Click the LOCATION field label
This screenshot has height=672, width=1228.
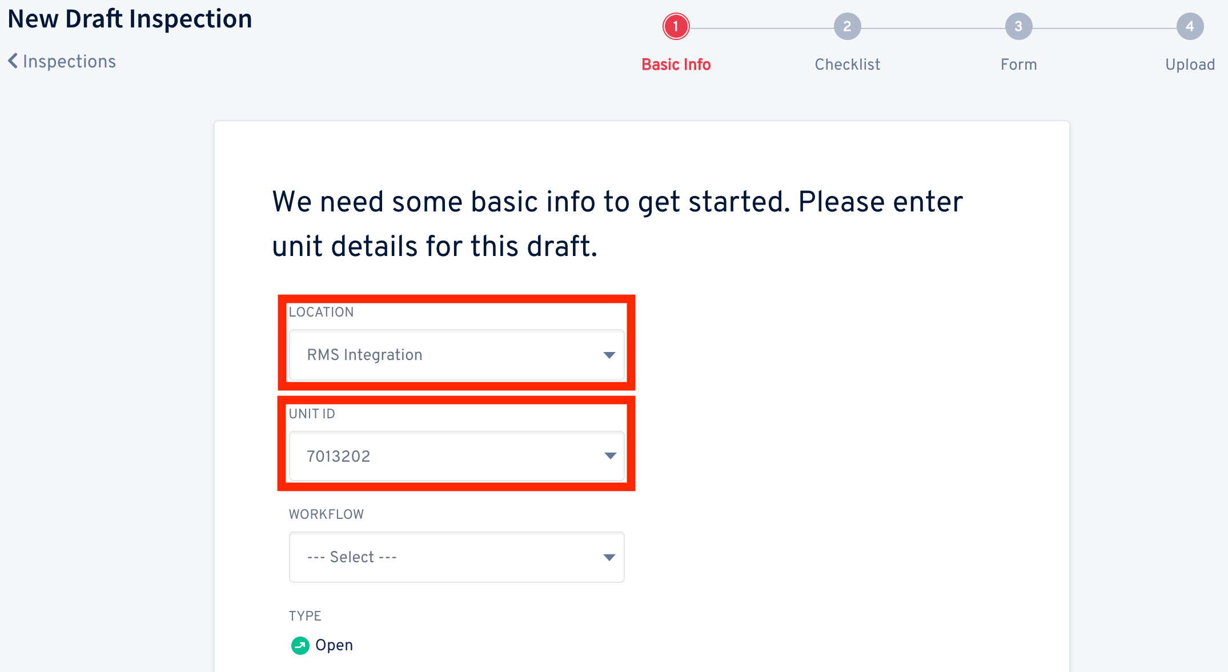click(321, 312)
